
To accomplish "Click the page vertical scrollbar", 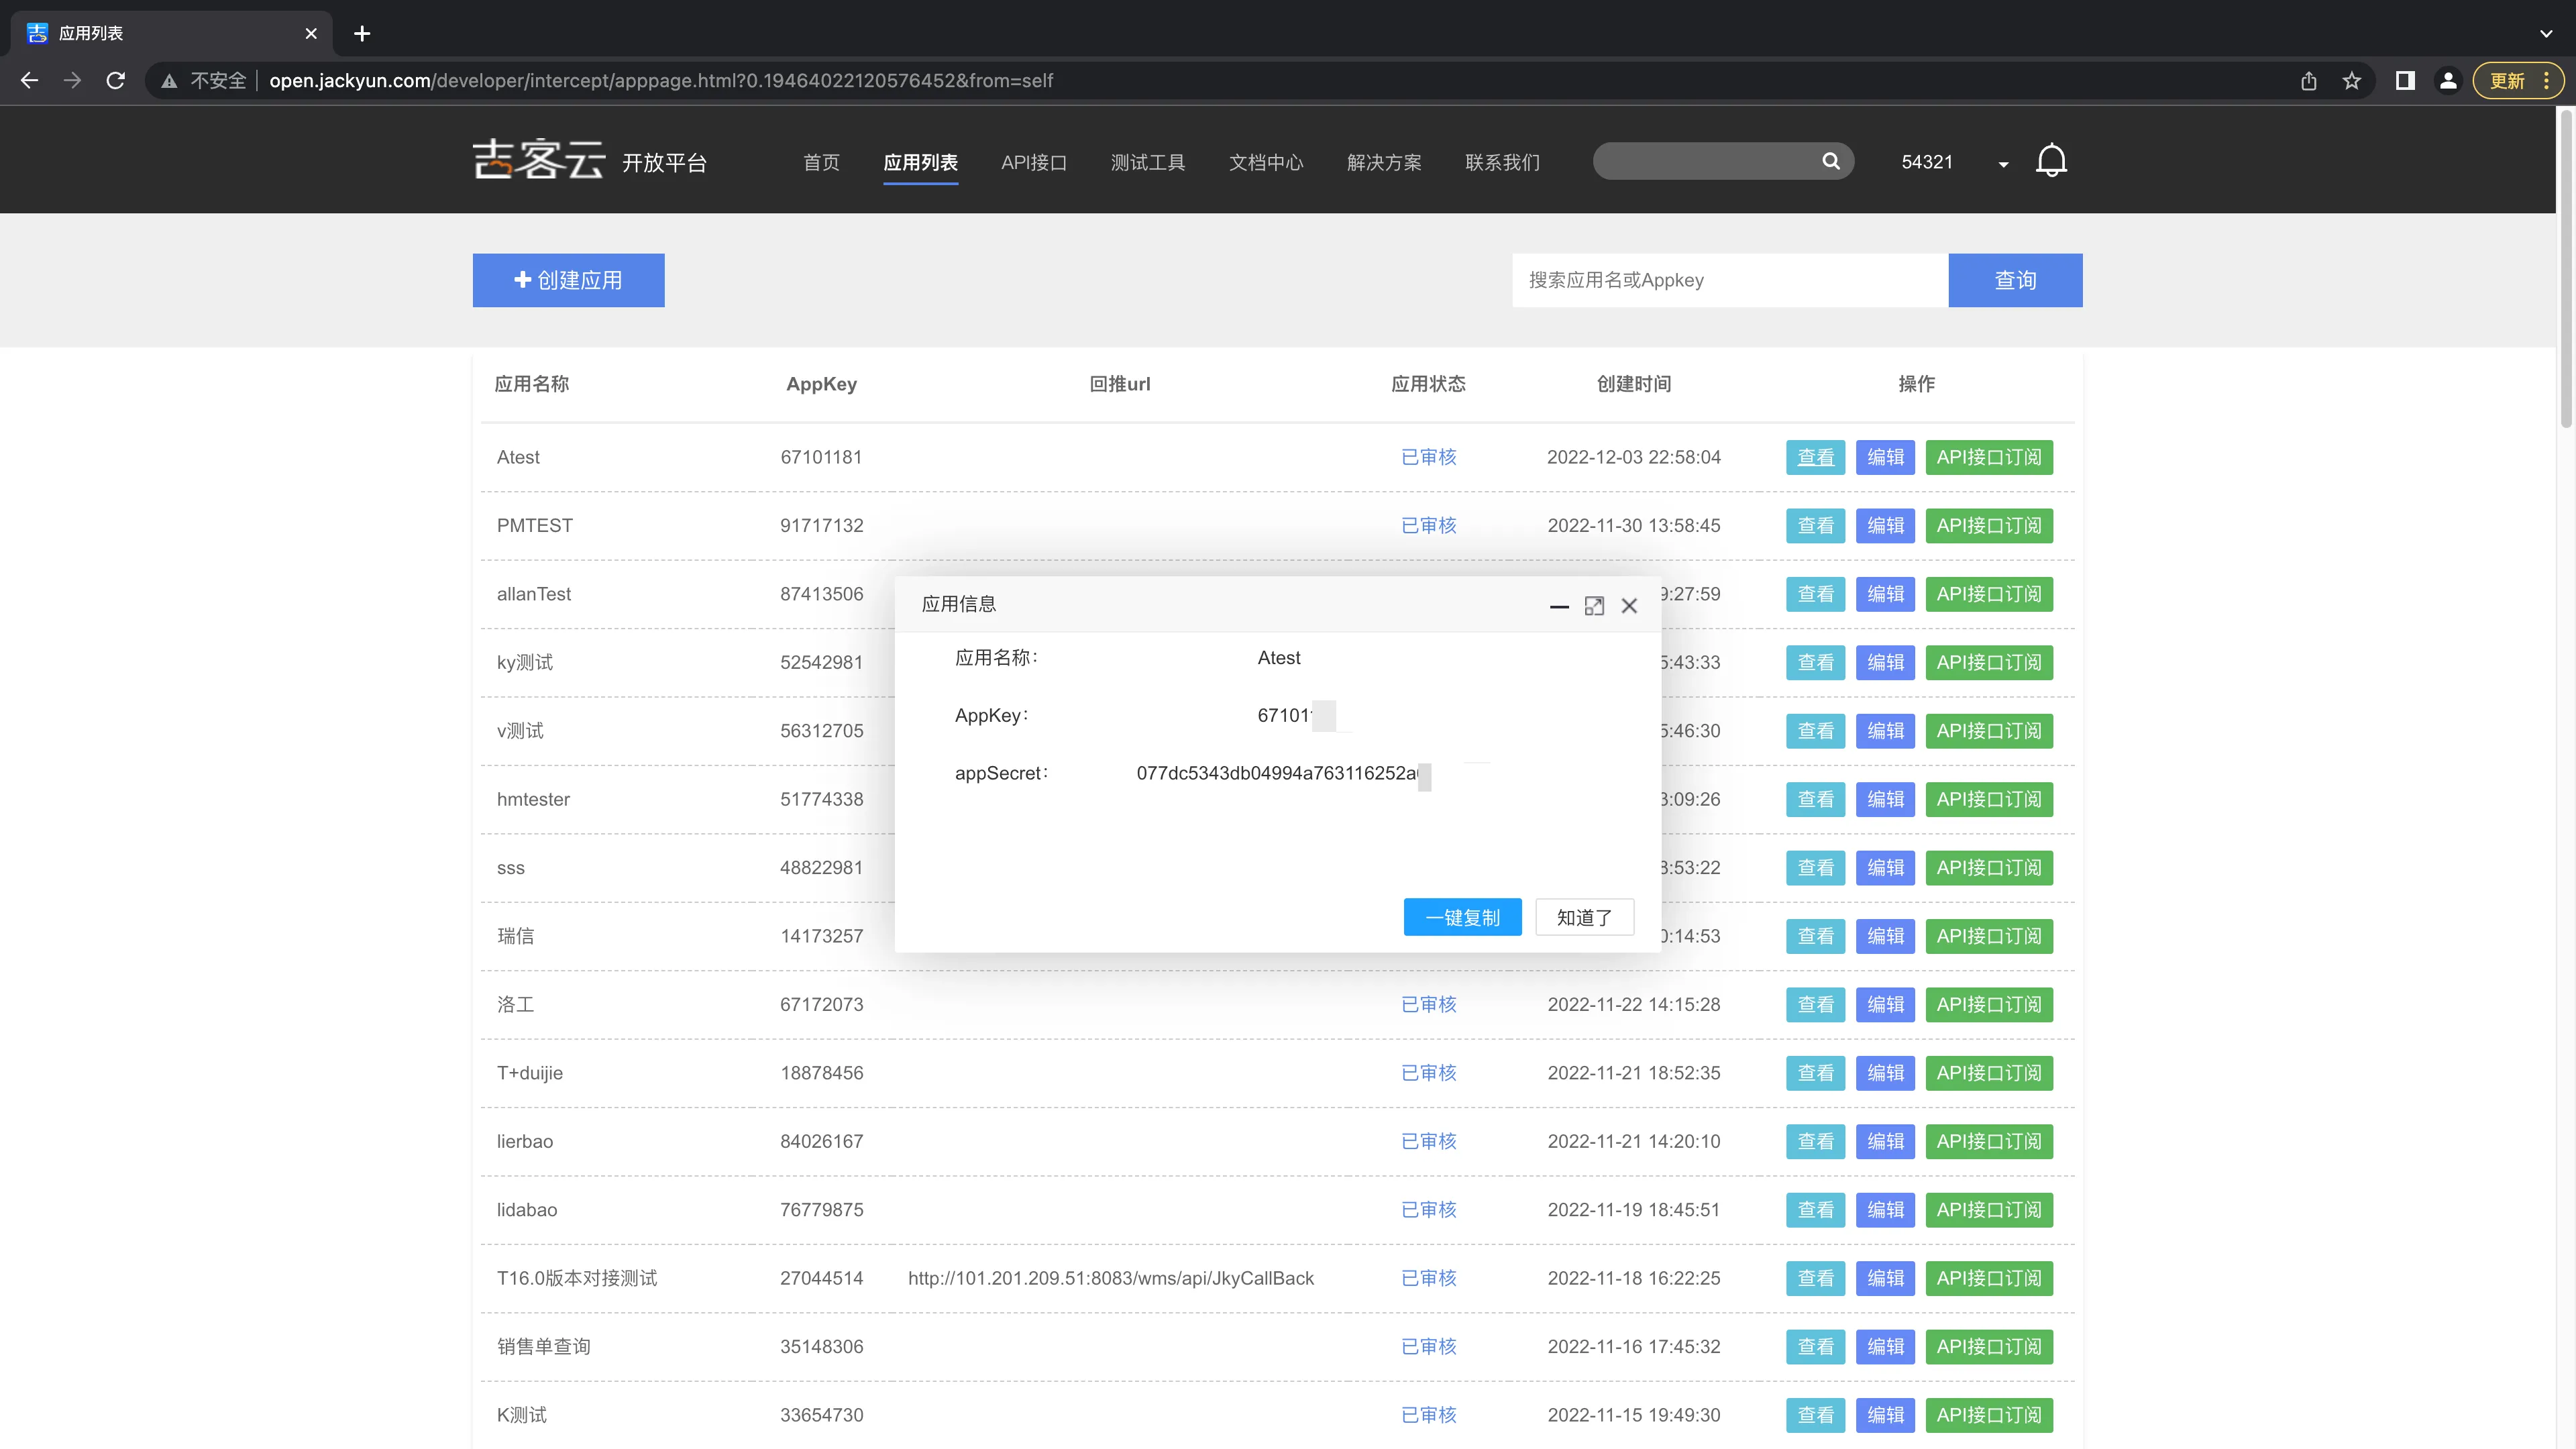I will 2566,270.
